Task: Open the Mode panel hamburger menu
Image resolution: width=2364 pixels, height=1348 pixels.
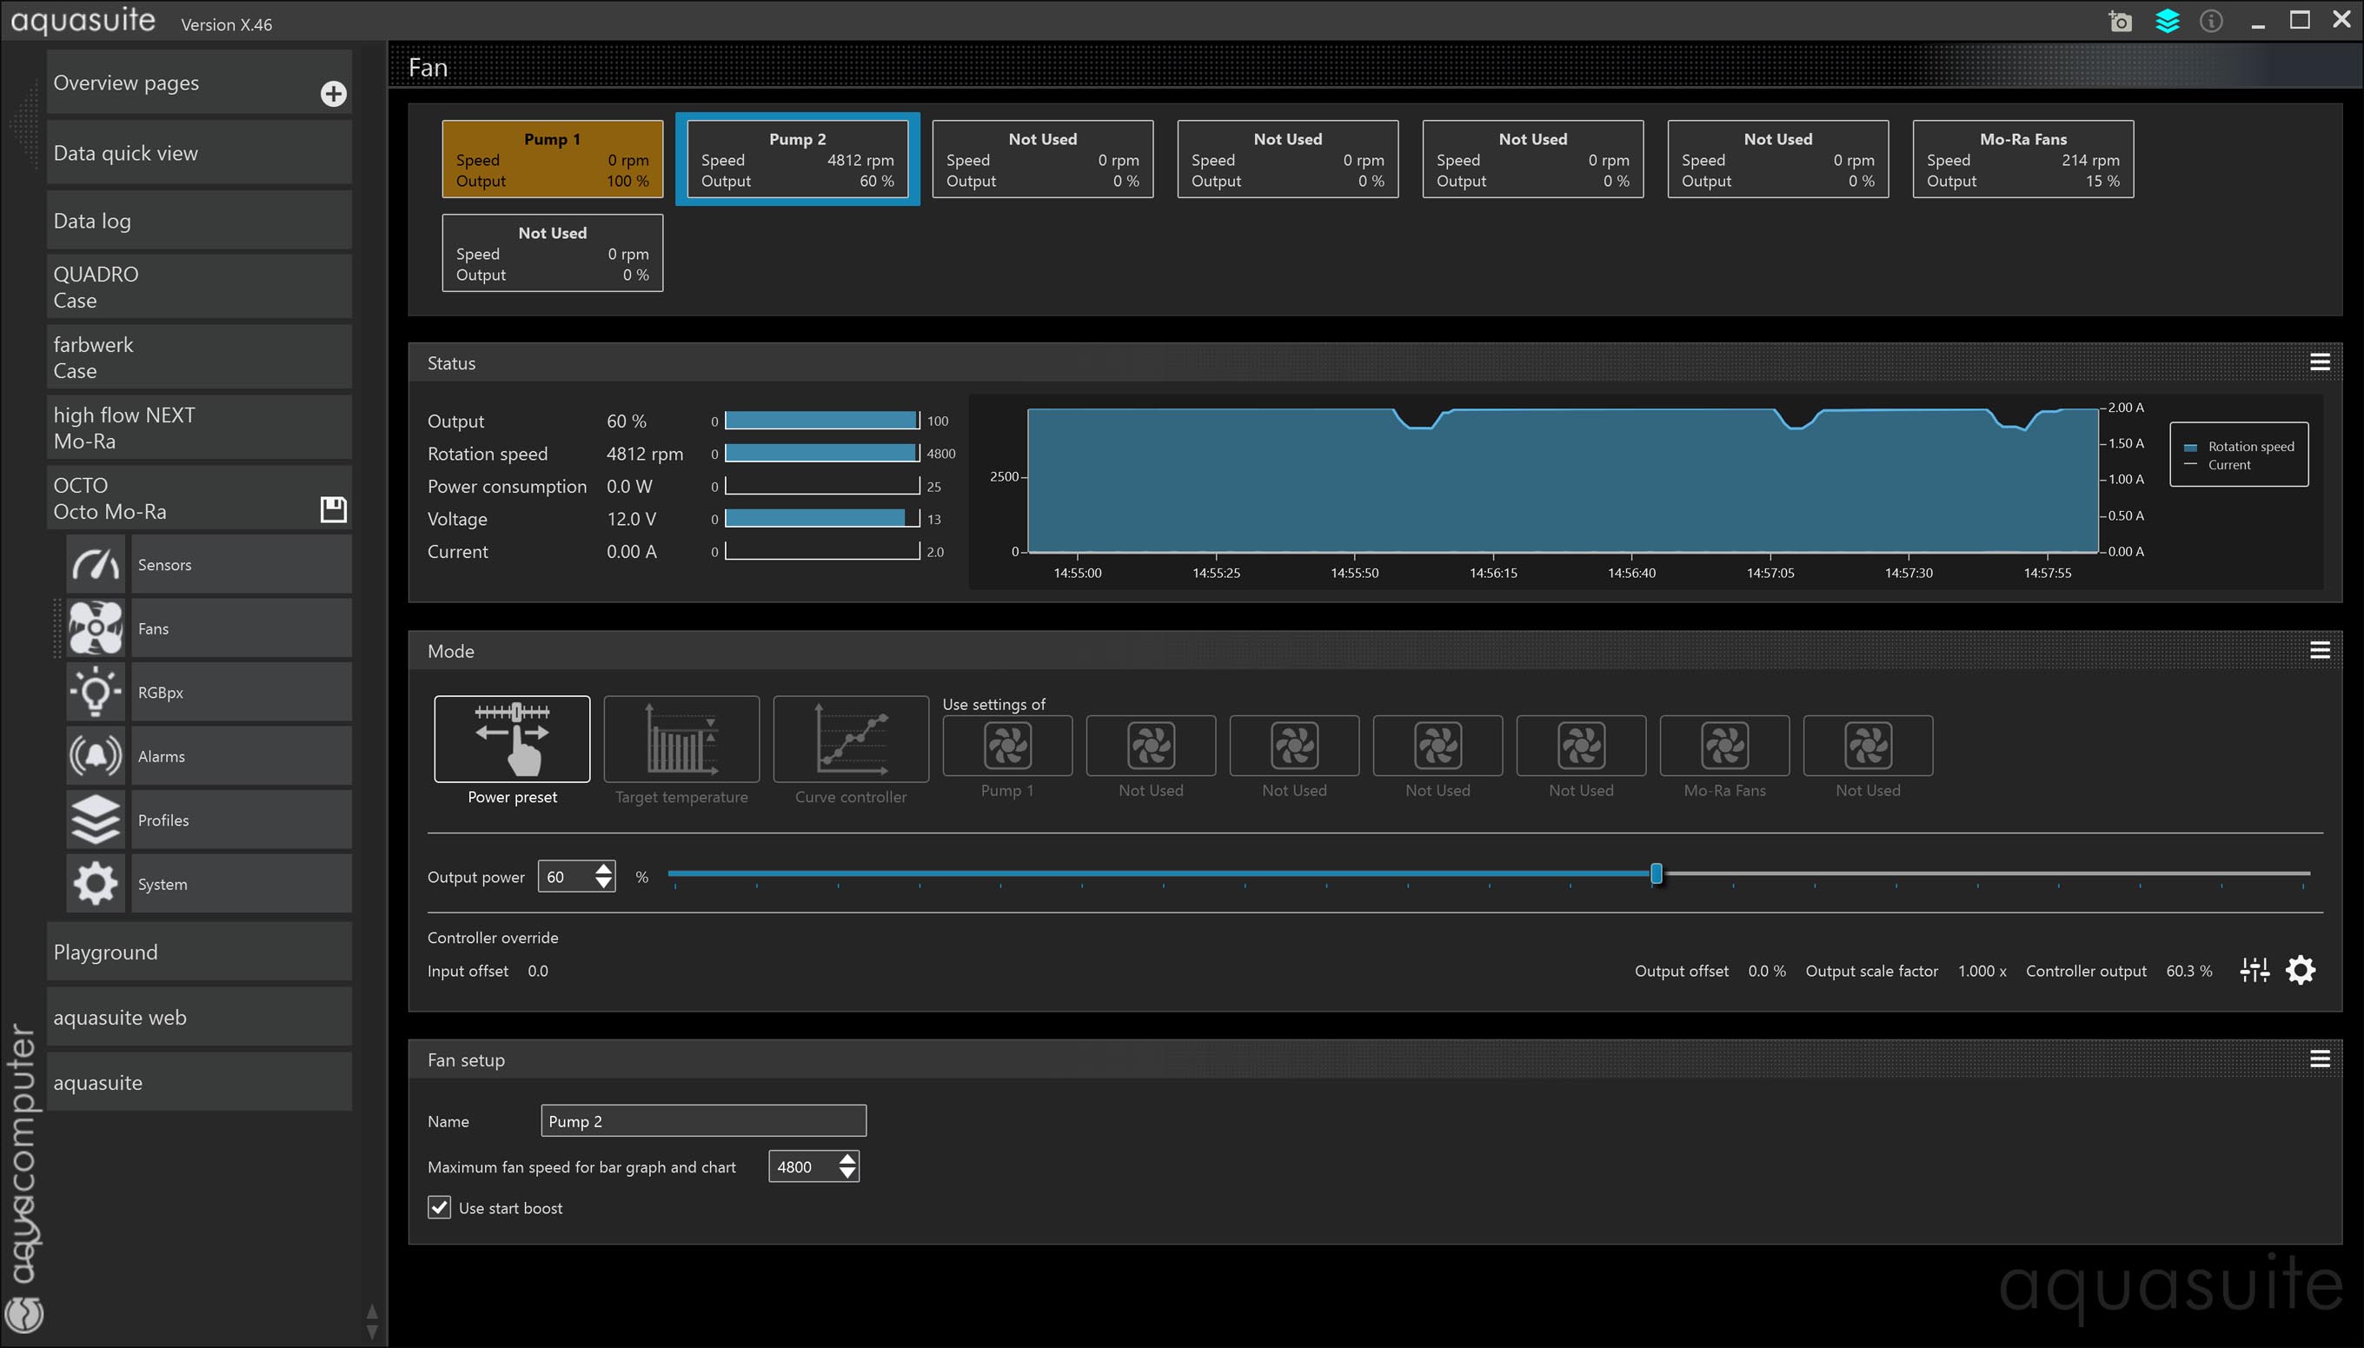Action: (2320, 650)
